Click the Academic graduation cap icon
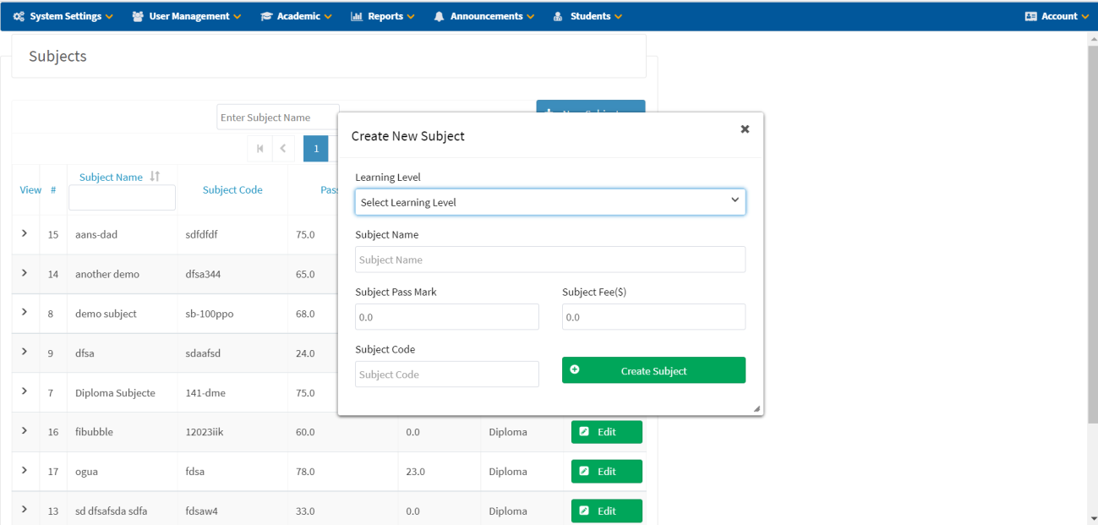Viewport: 1098px width, 525px height. coord(266,16)
